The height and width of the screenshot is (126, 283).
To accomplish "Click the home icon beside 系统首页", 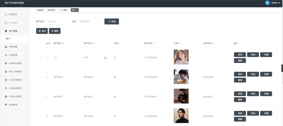I will click(6, 14).
